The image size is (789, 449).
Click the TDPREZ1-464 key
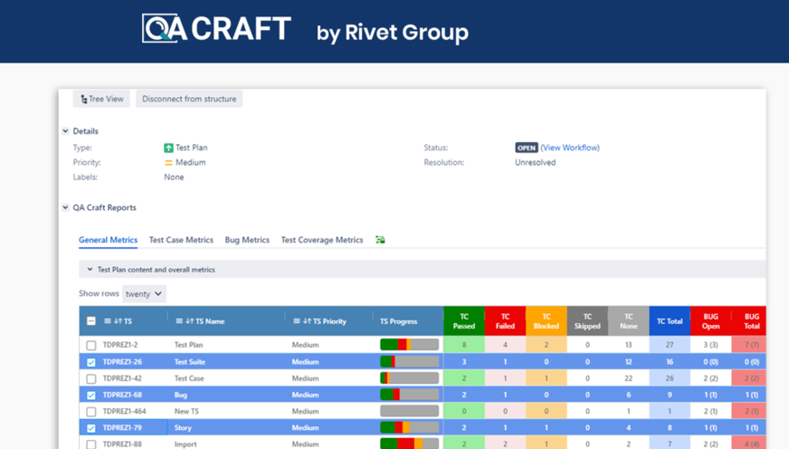(x=124, y=412)
